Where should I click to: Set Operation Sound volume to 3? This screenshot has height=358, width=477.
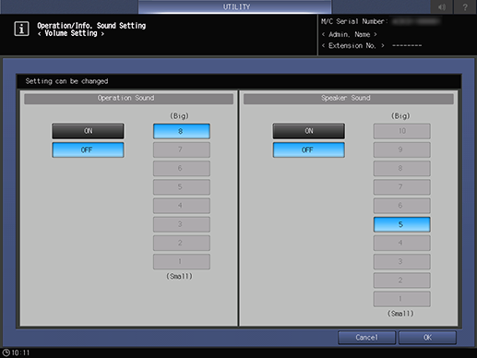tap(182, 224)
